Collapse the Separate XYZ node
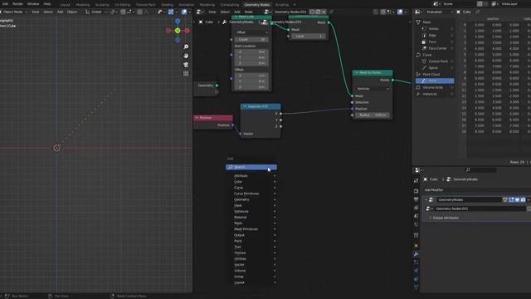Screen dimensions: 531x299 click(245, 106)
